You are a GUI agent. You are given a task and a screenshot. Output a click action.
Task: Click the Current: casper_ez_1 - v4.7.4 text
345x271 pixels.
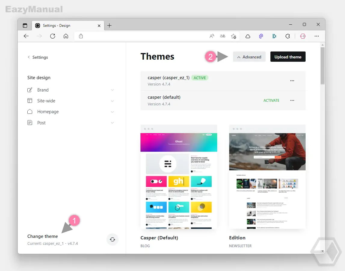(53, 244)
